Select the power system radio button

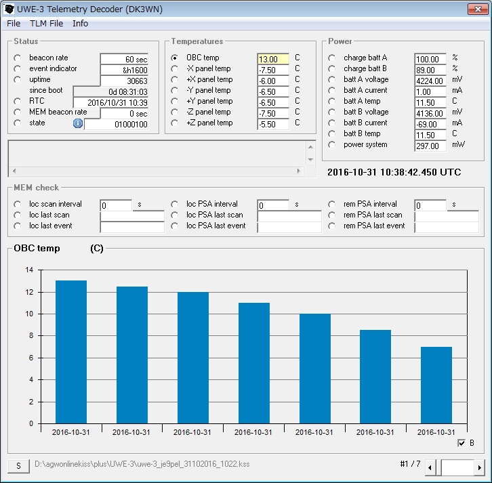coord(331,145)
